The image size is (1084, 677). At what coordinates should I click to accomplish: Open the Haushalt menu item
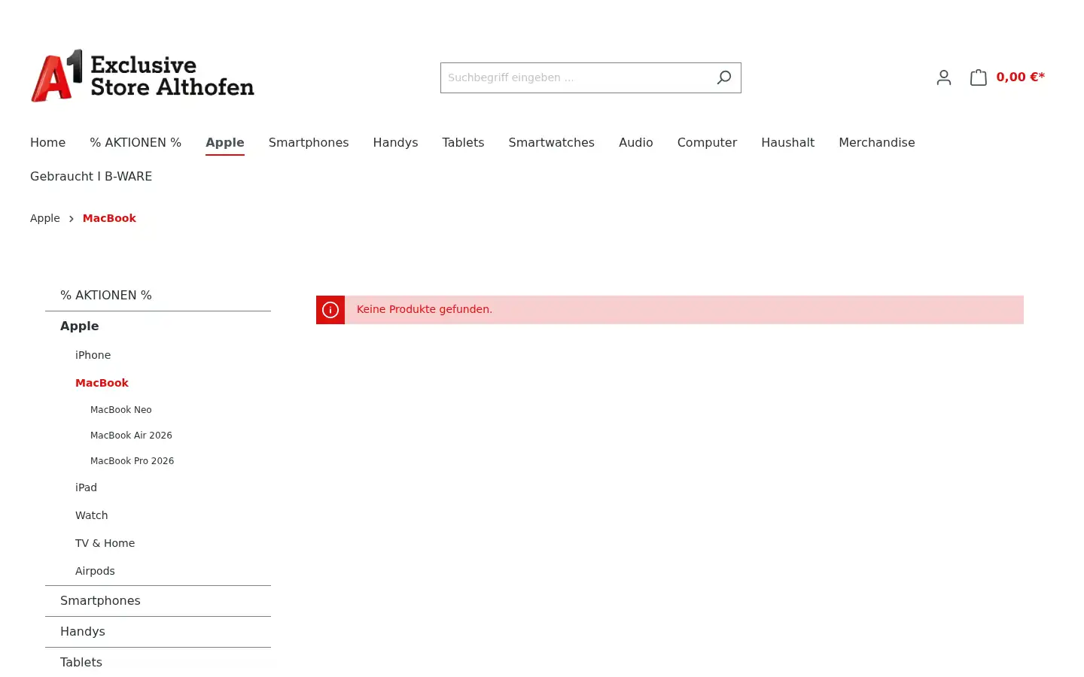click(787, 142)
